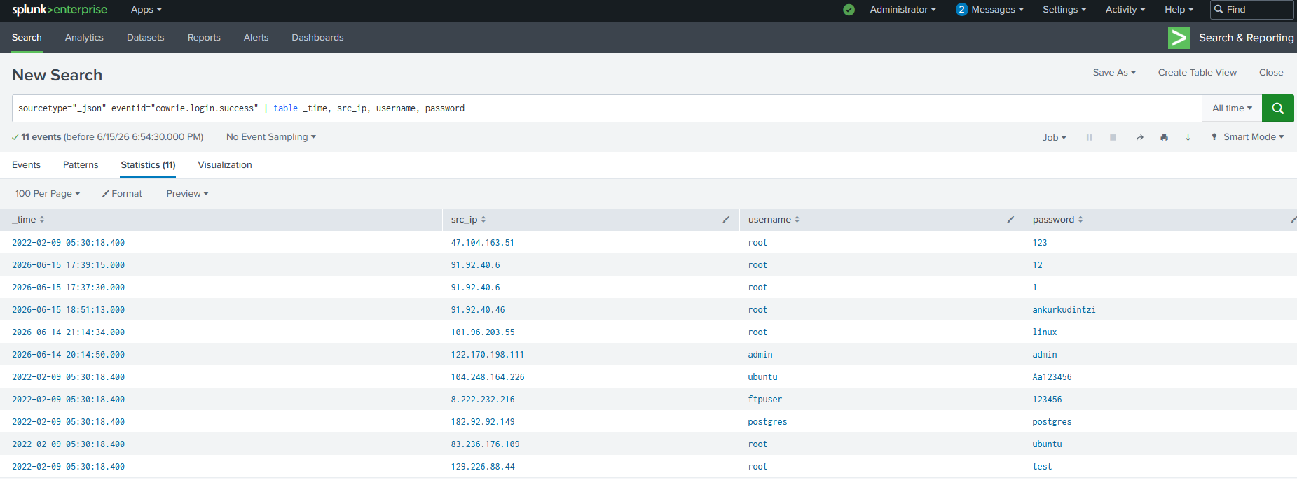Open All time range picker

tap(1232, 108)
